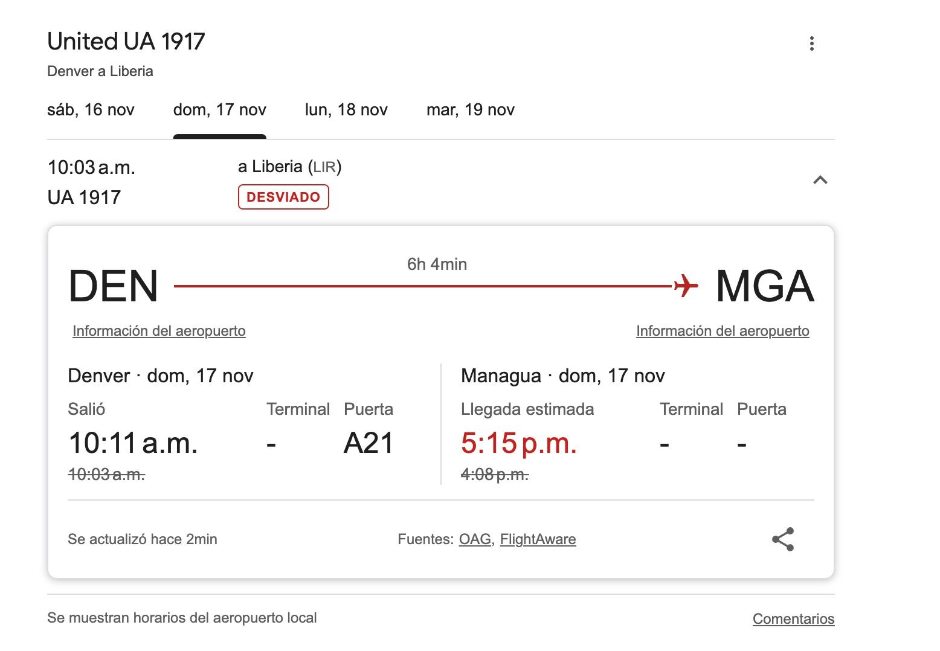Open the three-dot more options menu

[811, 43]
